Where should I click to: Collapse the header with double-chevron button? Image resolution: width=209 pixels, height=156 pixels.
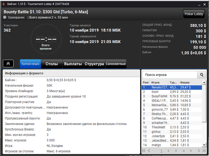pyautogui.click(x=8, y=64)
